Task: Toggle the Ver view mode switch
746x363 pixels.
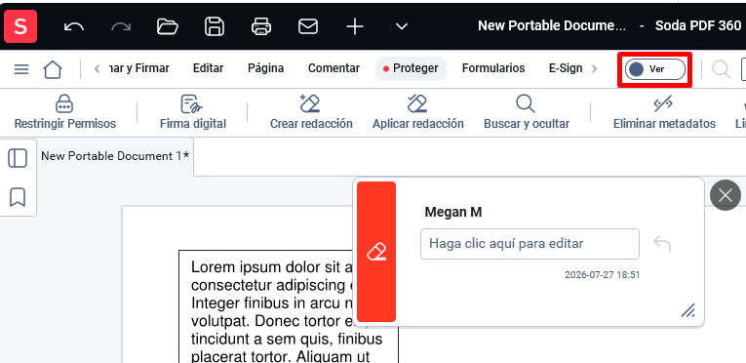Action: (655, 69)
